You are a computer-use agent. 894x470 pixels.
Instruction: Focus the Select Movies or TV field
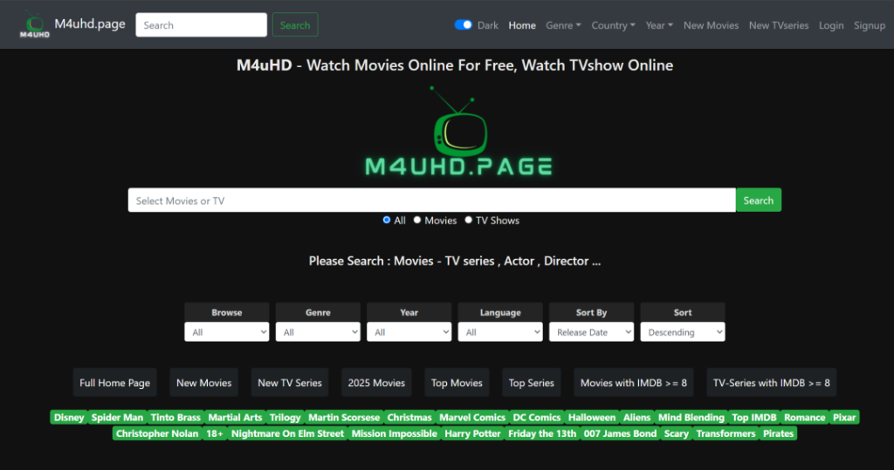pyautogui.click(x=431, y=200)
